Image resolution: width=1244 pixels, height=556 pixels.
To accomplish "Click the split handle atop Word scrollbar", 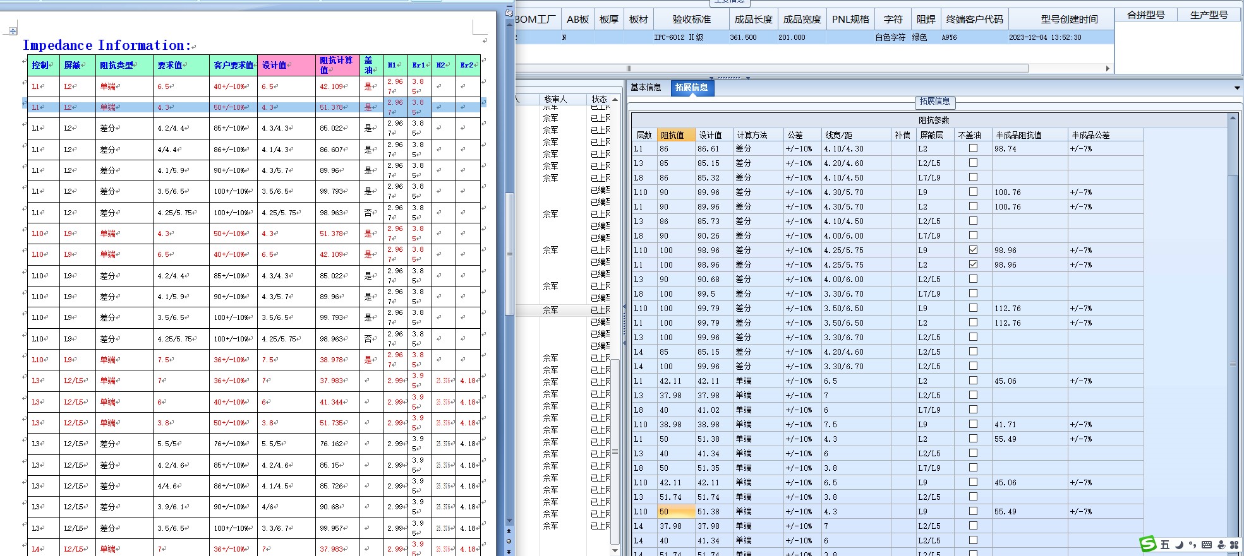I will click(509, 5).
